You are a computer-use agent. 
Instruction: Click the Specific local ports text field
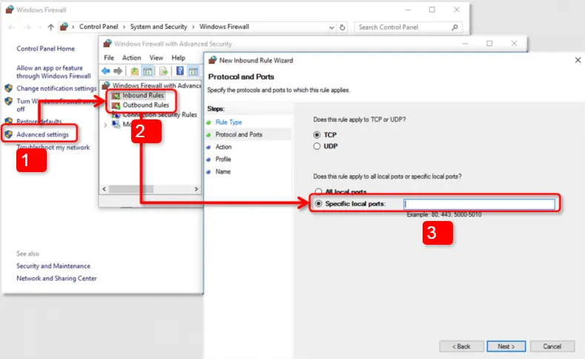[480, 204]
